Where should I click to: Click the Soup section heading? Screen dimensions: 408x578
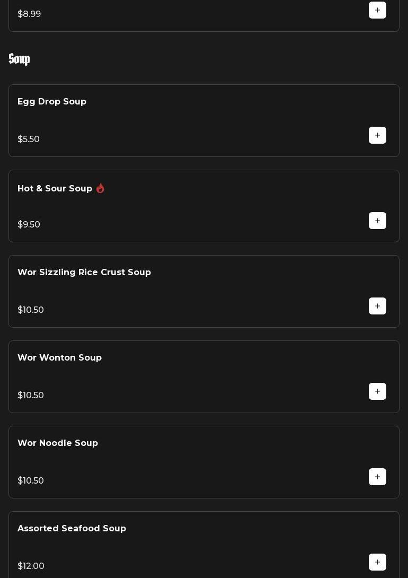pyautogui.click(x=19, y=59)
